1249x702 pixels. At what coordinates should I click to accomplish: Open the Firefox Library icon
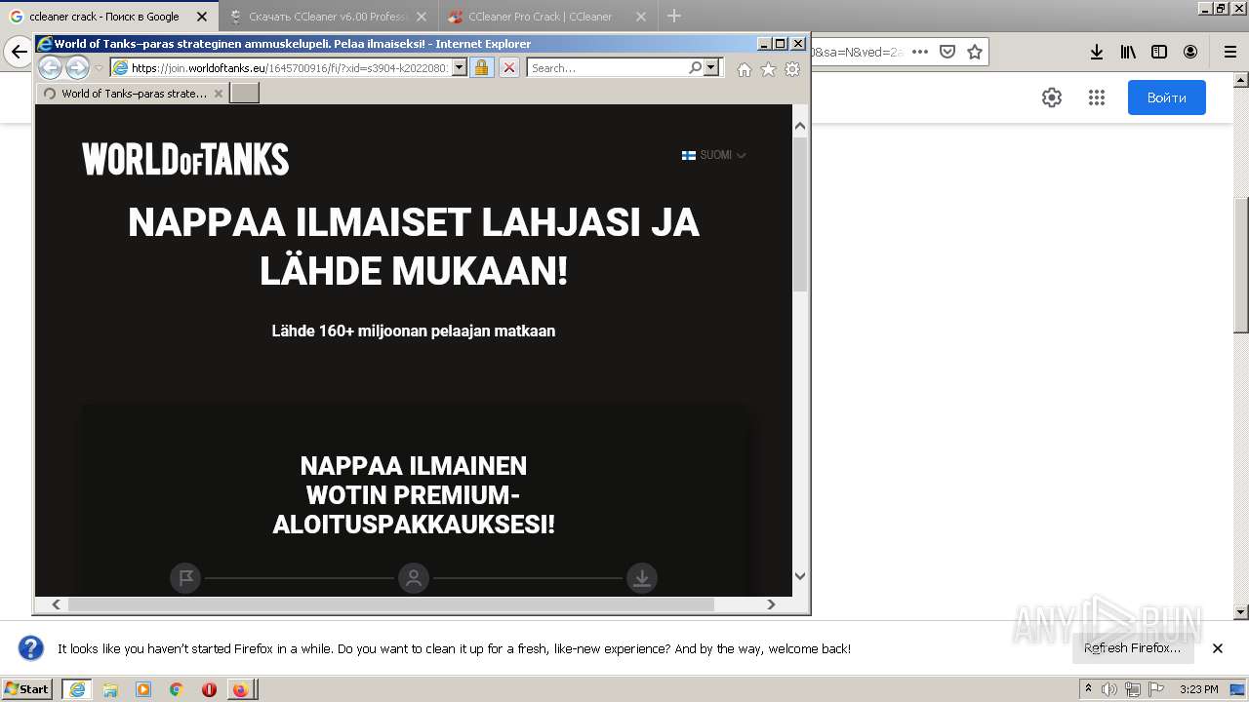(x=1128, y=52)
